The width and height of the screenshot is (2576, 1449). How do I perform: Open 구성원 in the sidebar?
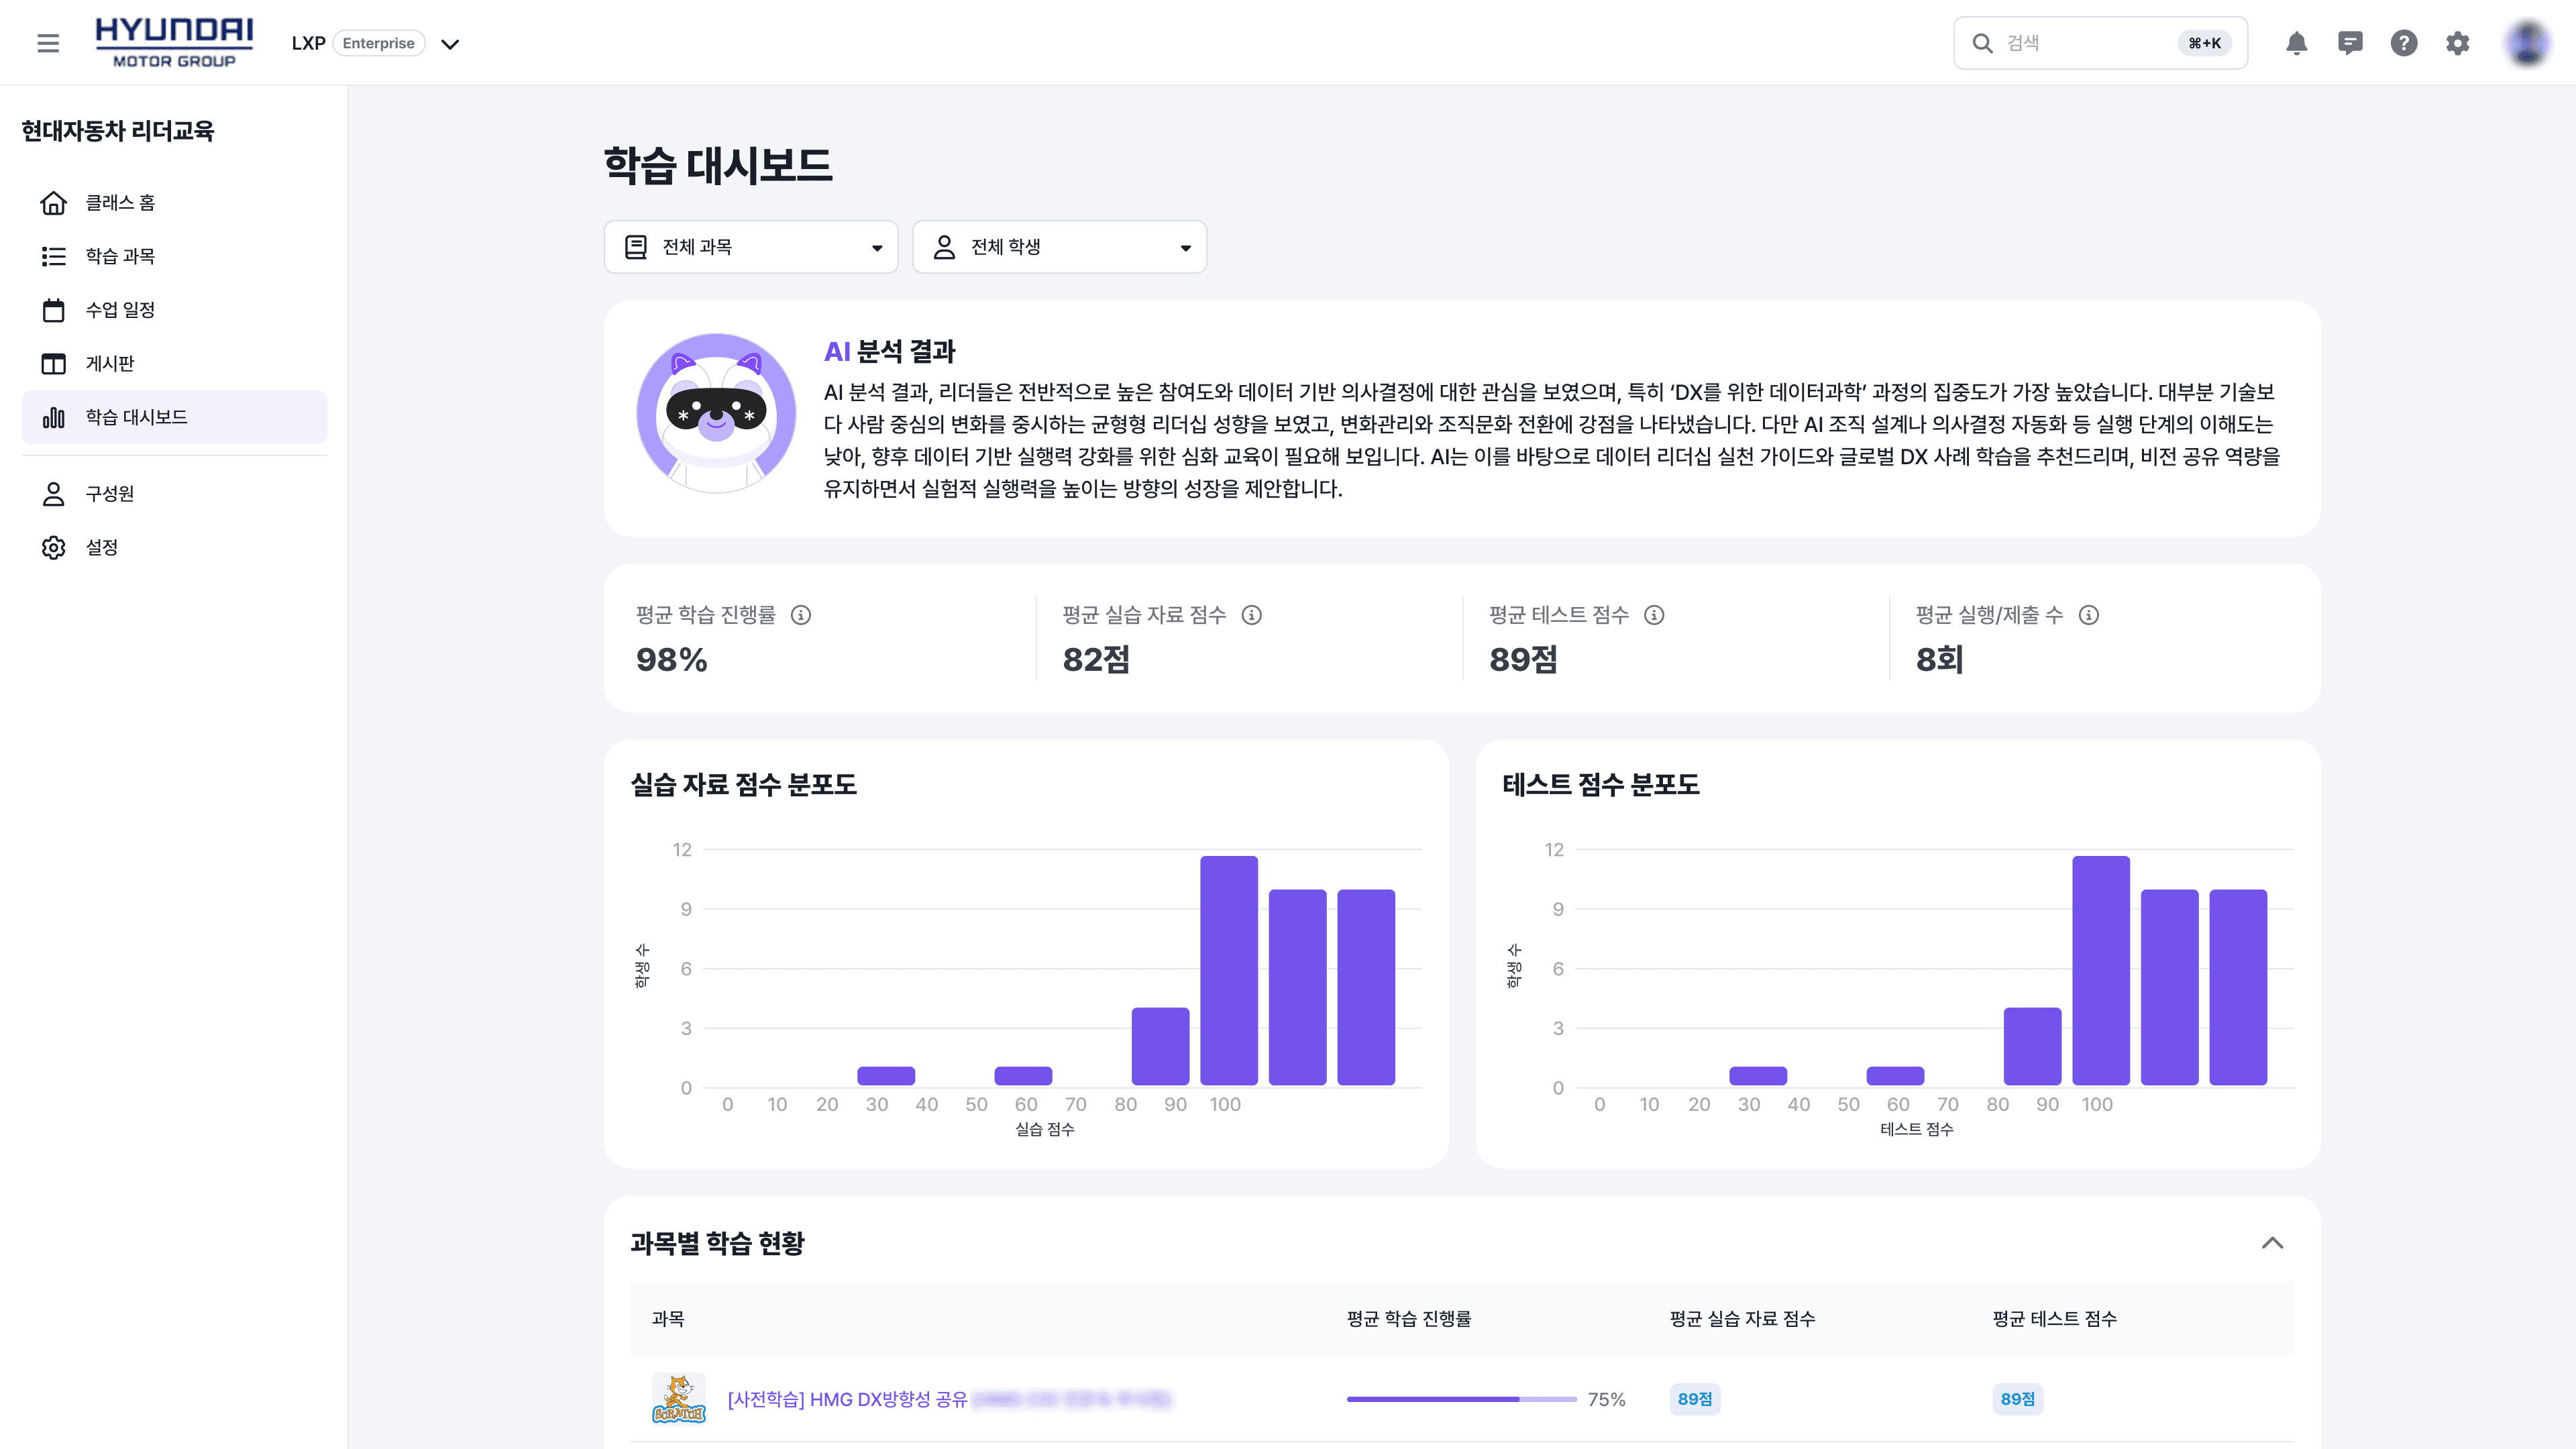110,494
